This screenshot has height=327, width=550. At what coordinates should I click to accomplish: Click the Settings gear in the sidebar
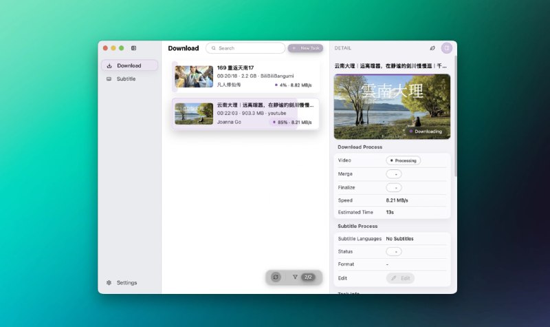109,283
